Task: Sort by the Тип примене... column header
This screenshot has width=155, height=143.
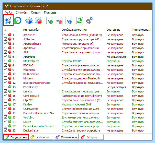Action: click(x=141, y=30)
